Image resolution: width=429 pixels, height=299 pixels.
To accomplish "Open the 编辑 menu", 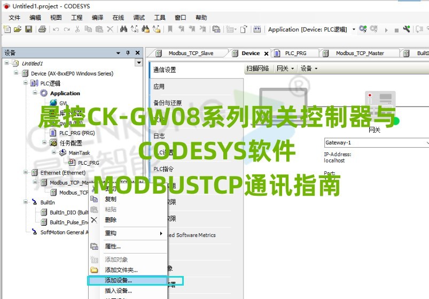I will tap(35, 18).
